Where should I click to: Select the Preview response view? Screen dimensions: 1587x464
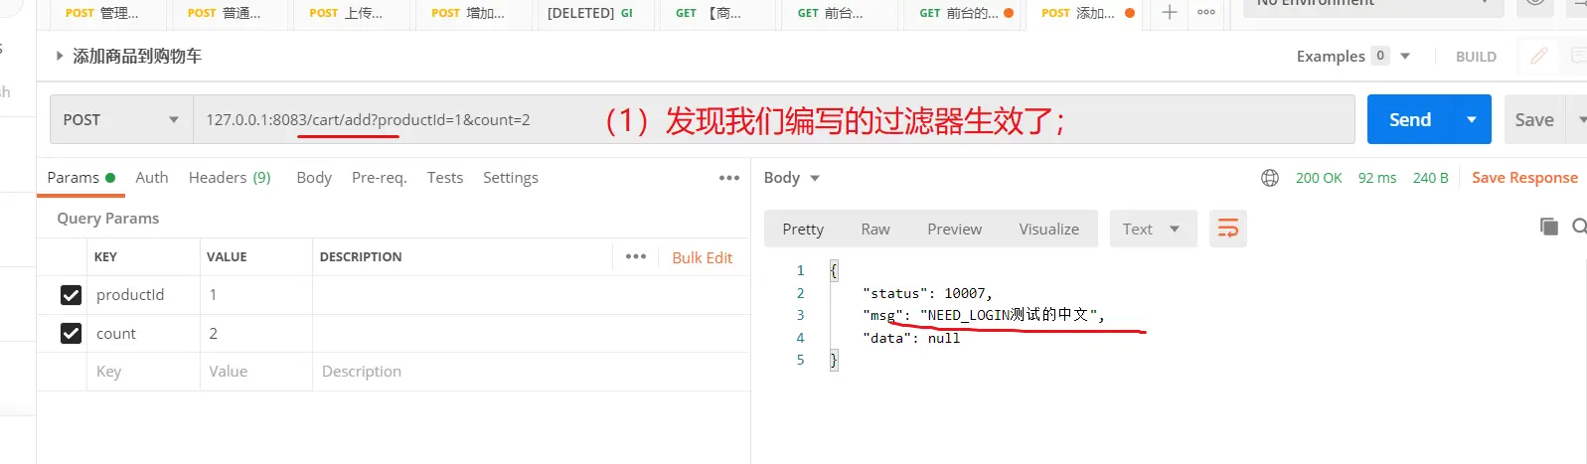click(955, 229)
